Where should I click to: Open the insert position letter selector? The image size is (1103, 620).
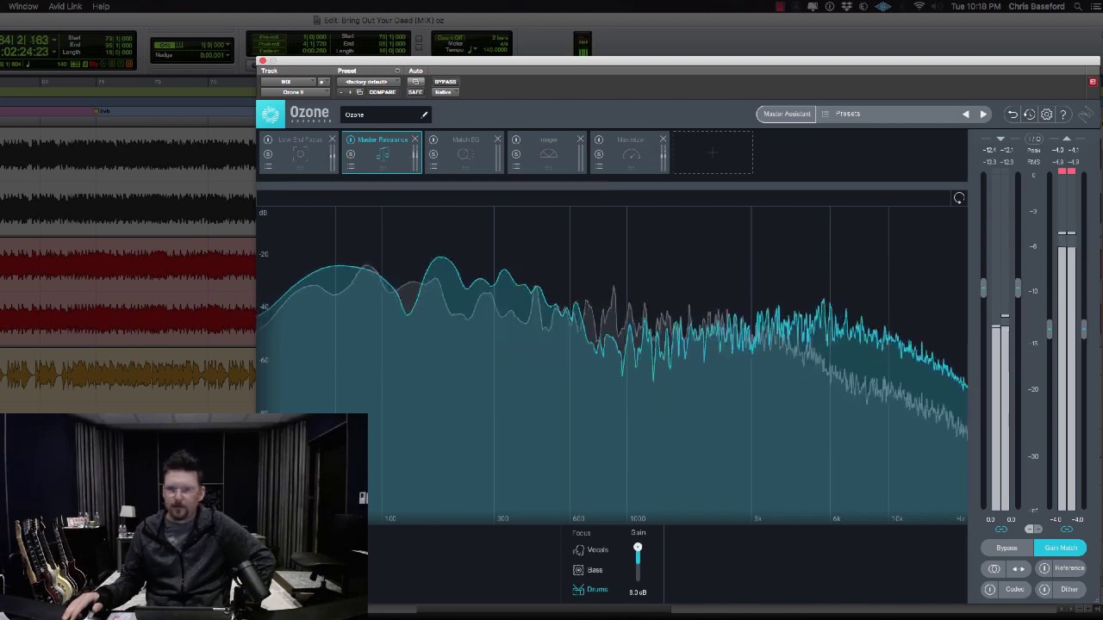323,82
